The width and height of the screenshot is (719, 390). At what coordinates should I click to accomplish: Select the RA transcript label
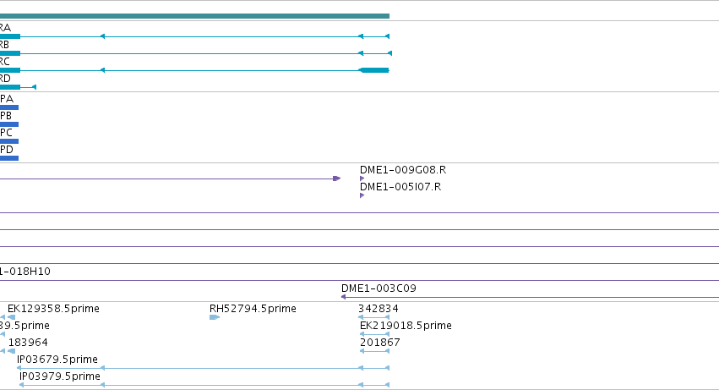click(5, 28)
